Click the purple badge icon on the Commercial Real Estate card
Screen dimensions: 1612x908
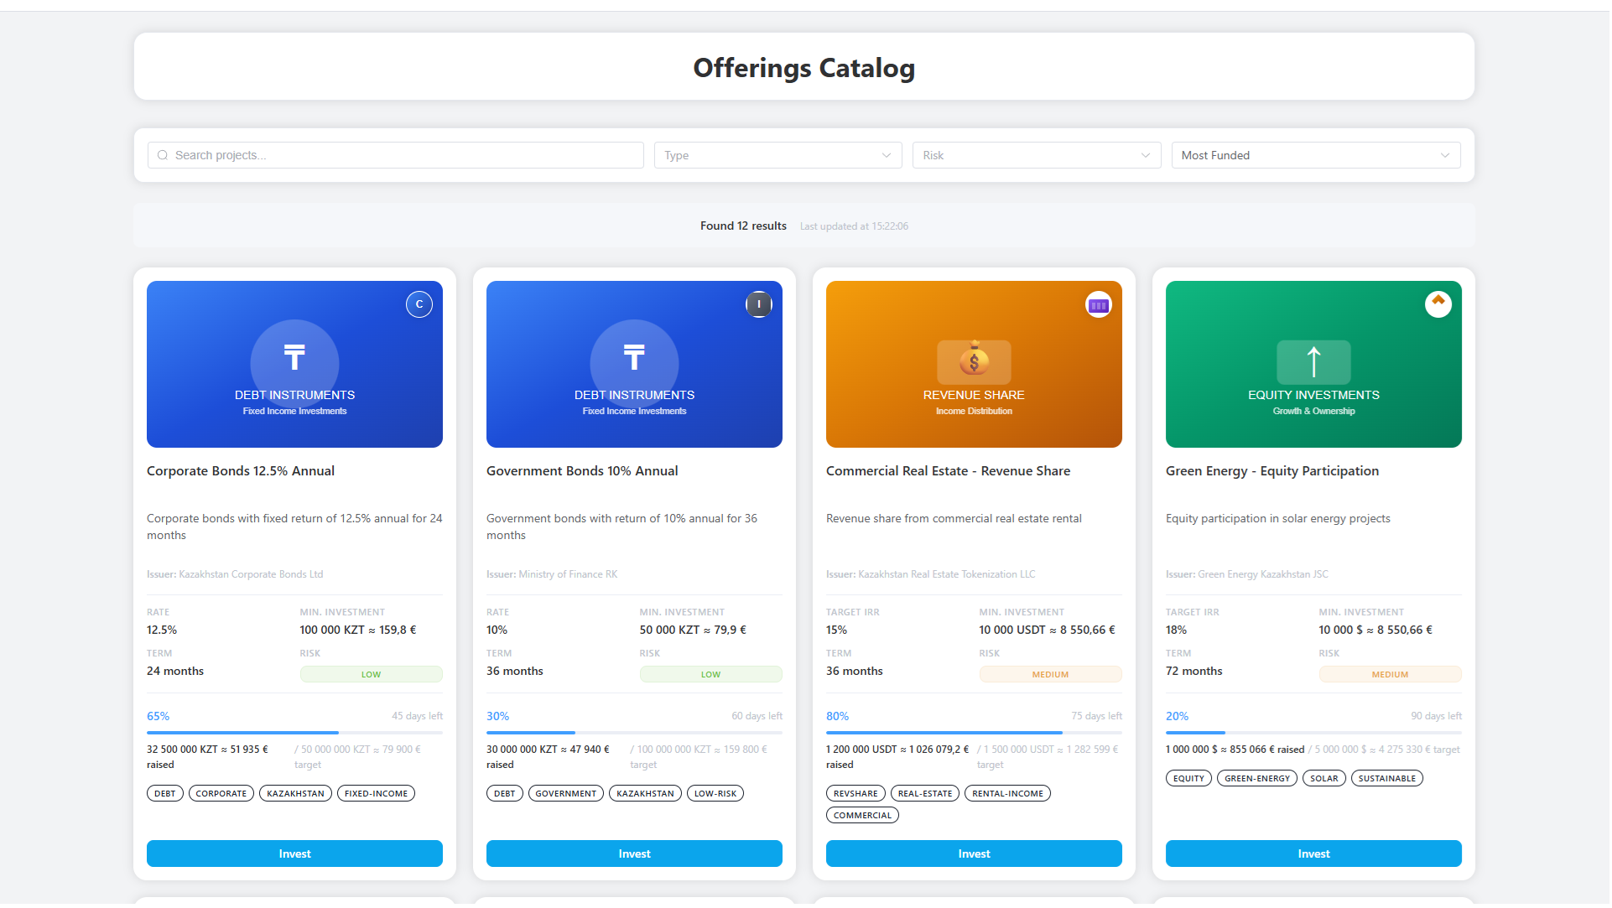click(1099, 304)
